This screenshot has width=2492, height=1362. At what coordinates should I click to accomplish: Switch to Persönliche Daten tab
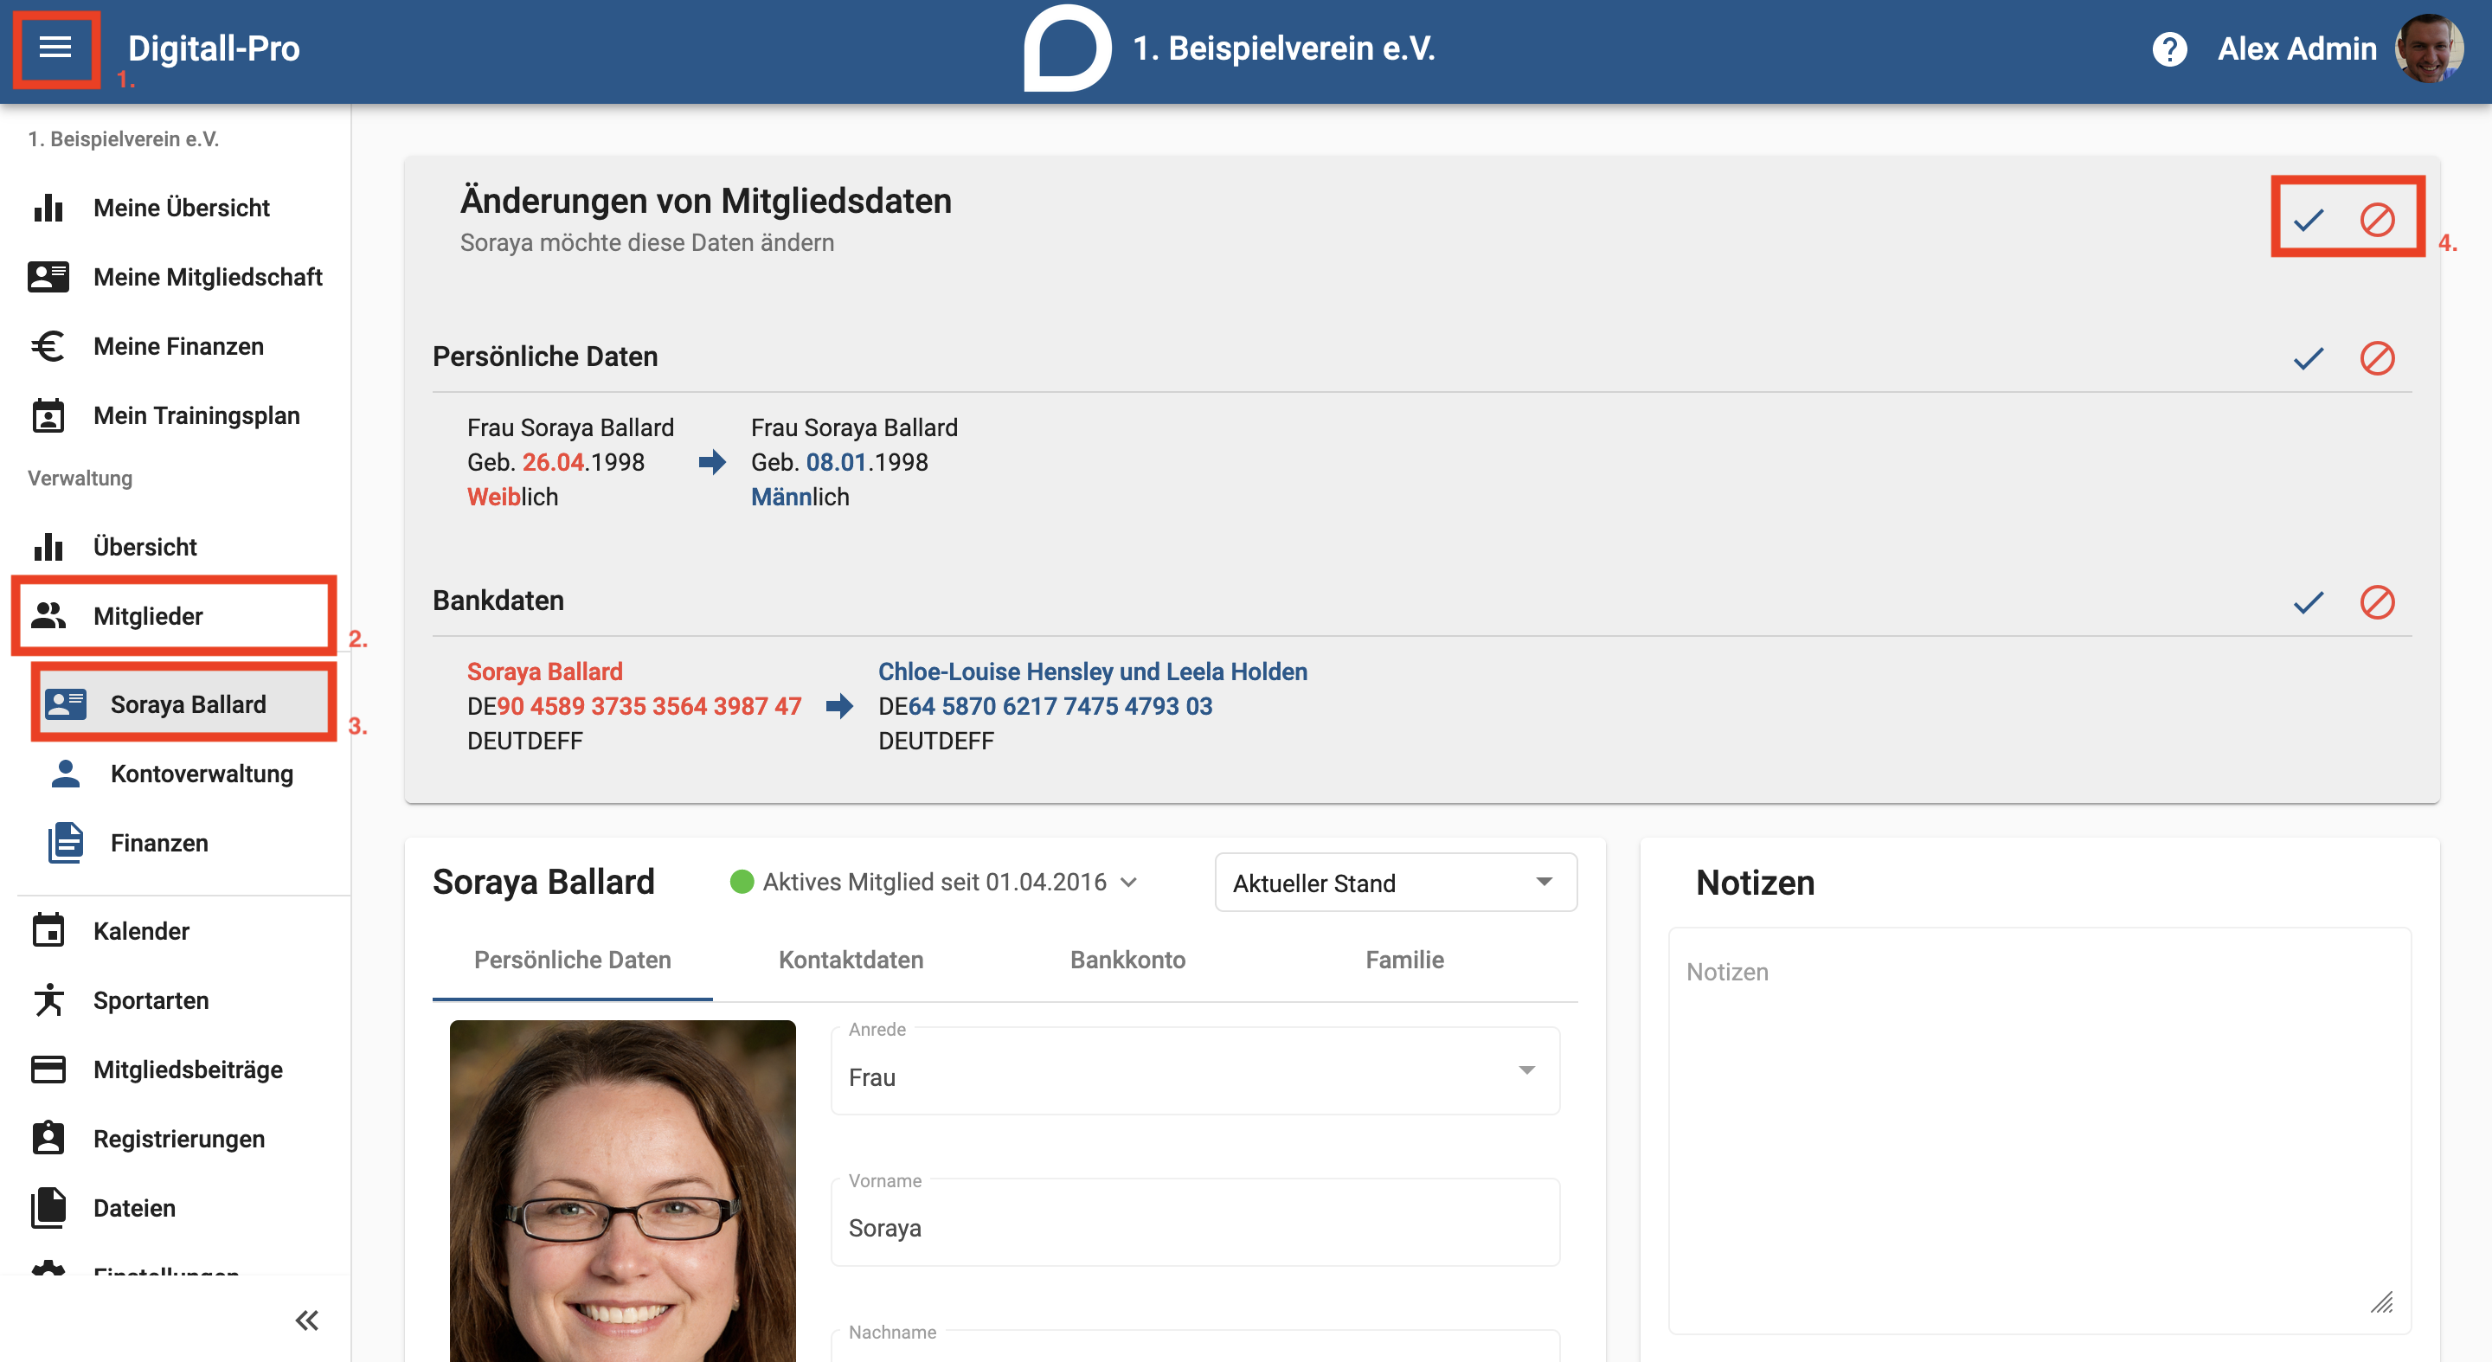click(573, 960)
